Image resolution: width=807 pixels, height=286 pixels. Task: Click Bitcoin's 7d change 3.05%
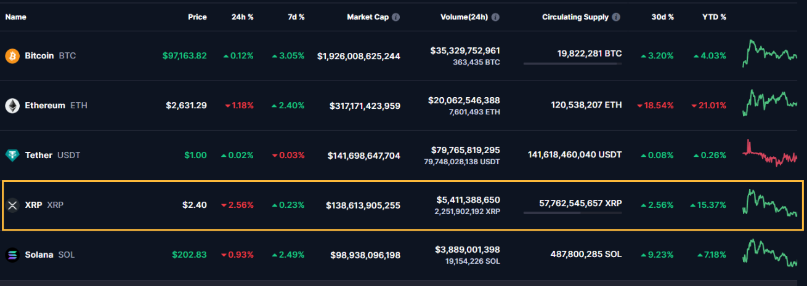pyautogui.click(x=288, y=56)
